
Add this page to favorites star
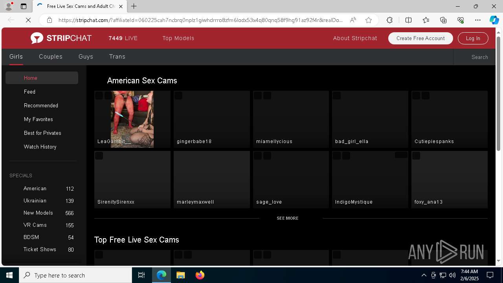click(369, 20)
